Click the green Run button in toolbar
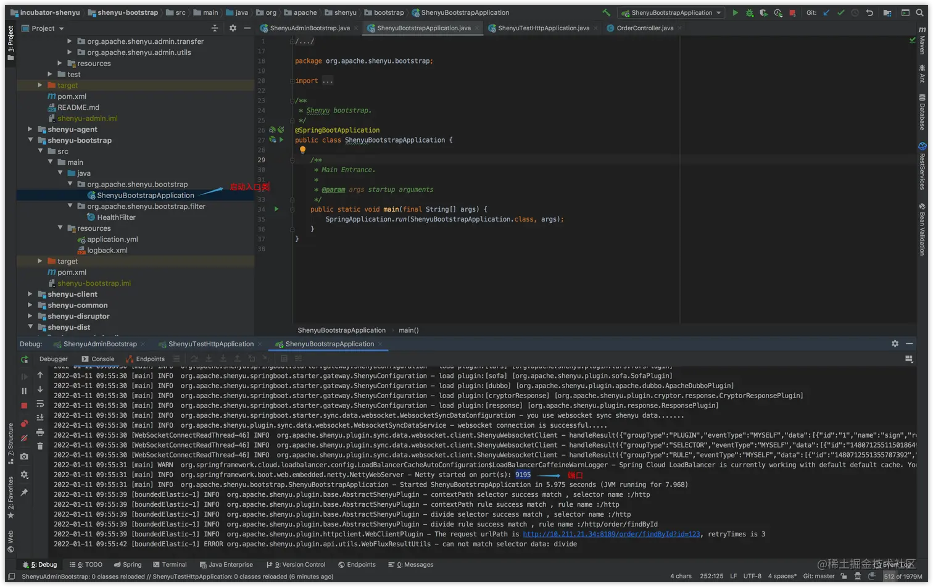Screen dimensions: 933x587 pos(735,12)
